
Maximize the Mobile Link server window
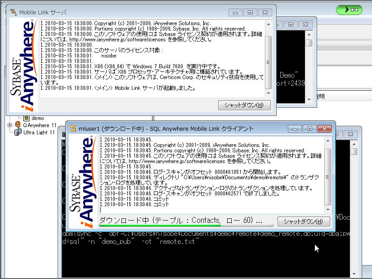point(250,13)
